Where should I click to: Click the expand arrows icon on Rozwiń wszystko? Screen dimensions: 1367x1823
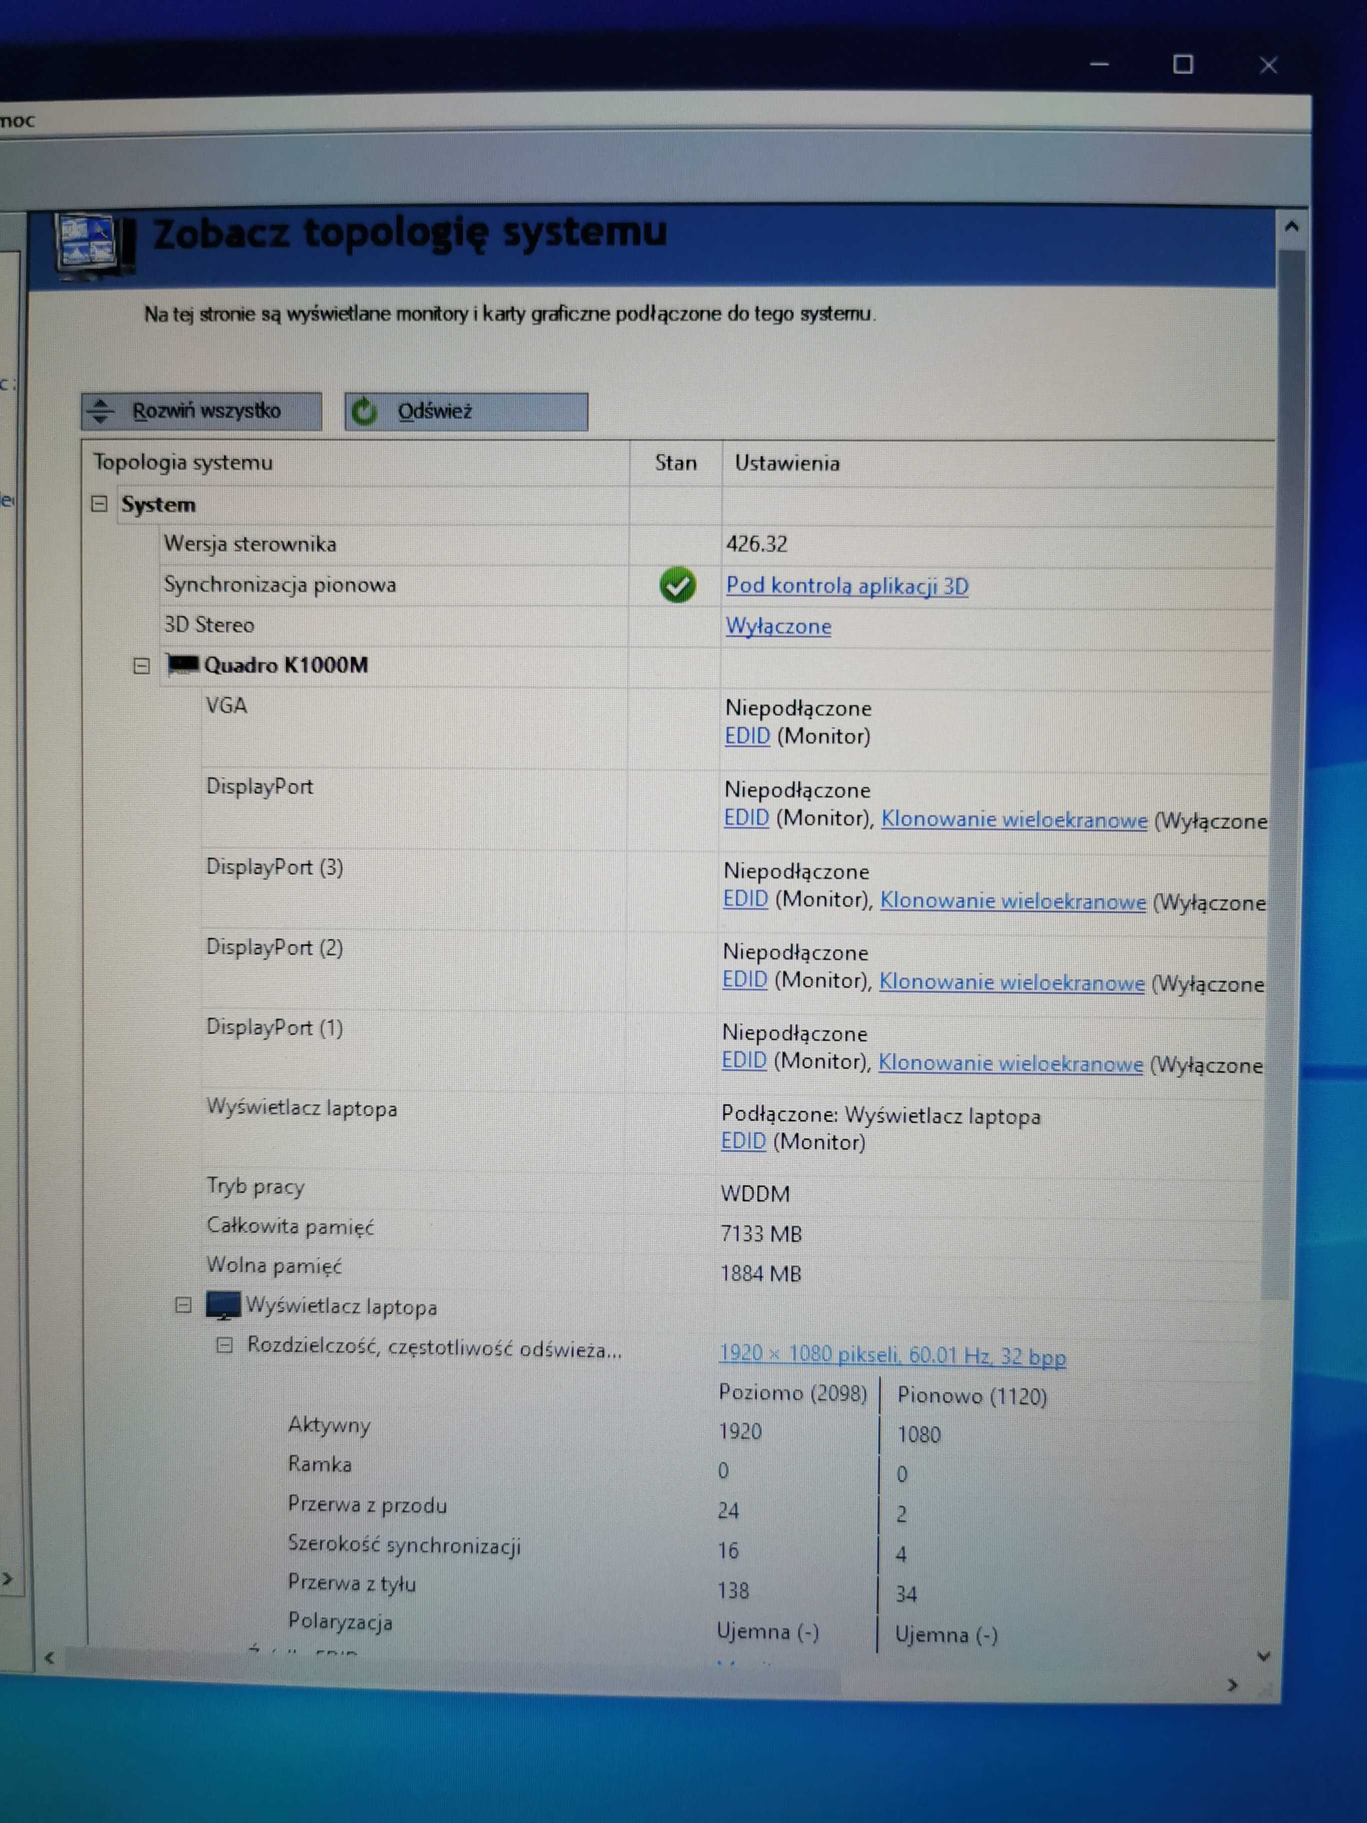(x=100, y=410)
